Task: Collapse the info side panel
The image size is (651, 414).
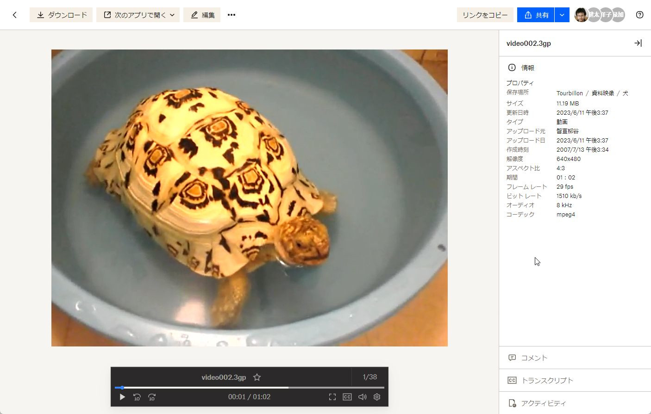Action: 638,43
